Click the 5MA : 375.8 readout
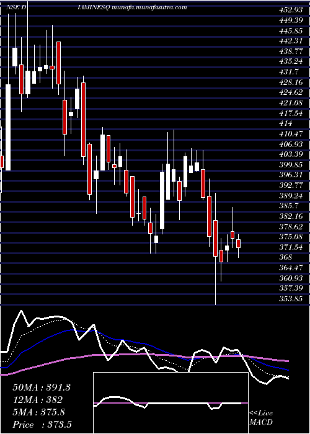Viewport: 310px width, 434px height. coord(39,412)
